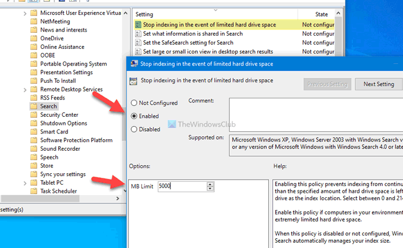Screen dimensions: 403x248
Task: Select the Search tree item label
Action: (48, 106)
